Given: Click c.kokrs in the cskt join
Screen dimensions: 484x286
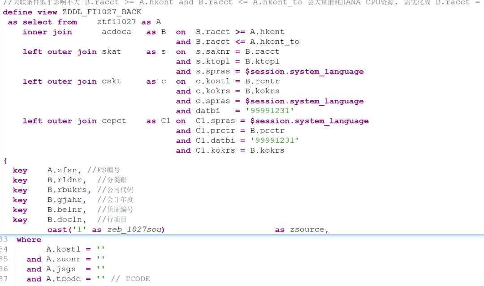Looking at the screenshot, I should tap(213, 91).
